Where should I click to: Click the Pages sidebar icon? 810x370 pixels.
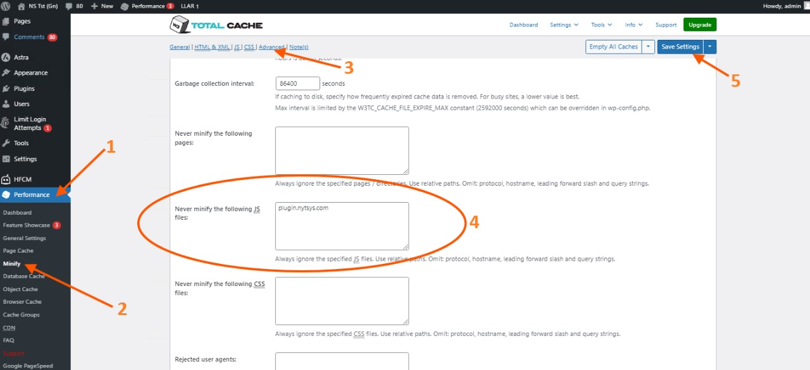pyautogui.click(x=6, y=21)
